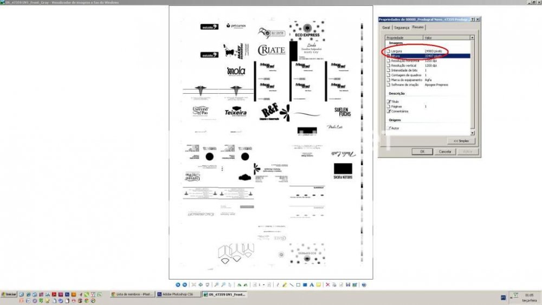
Task: Open the 'Segurança' tab
Action: tap(401, 28)
